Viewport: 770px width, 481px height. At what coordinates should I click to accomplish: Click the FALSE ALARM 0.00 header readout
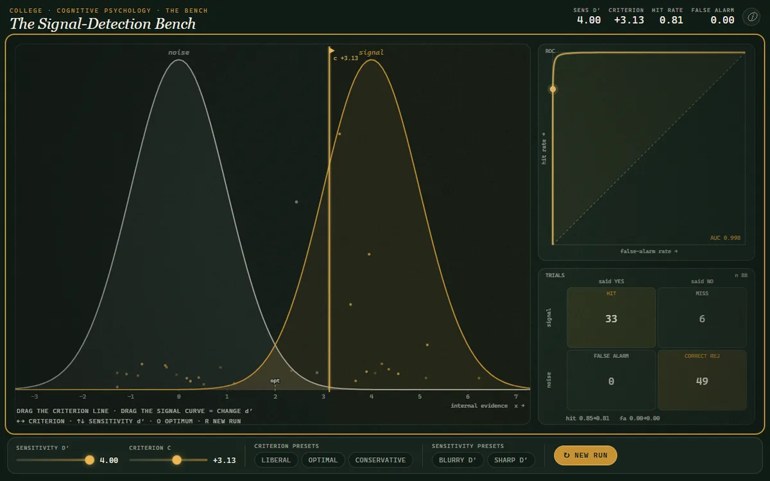(x=713, y=16)
